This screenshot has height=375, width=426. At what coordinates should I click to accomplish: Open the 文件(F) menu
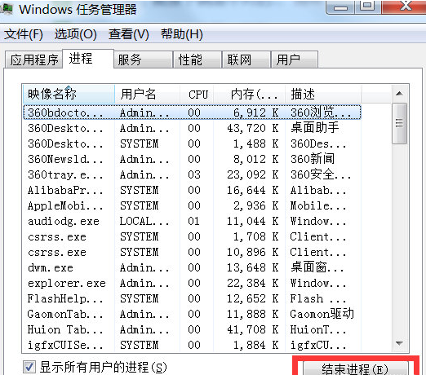click(x=24, y=34)
